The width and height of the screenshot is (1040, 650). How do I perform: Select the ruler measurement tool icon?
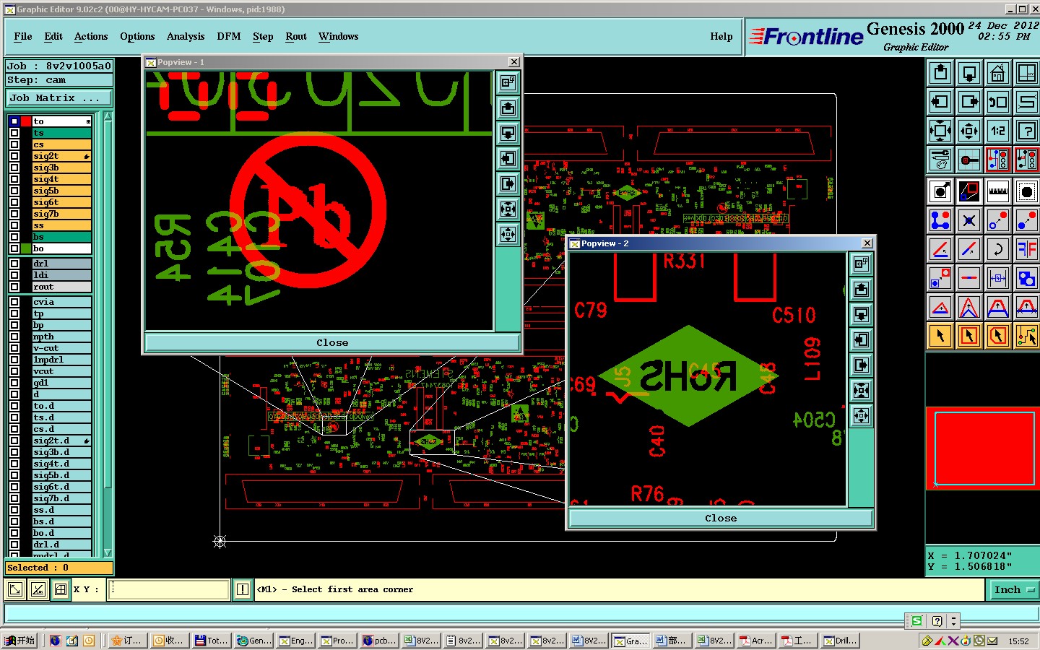(998, 191)
